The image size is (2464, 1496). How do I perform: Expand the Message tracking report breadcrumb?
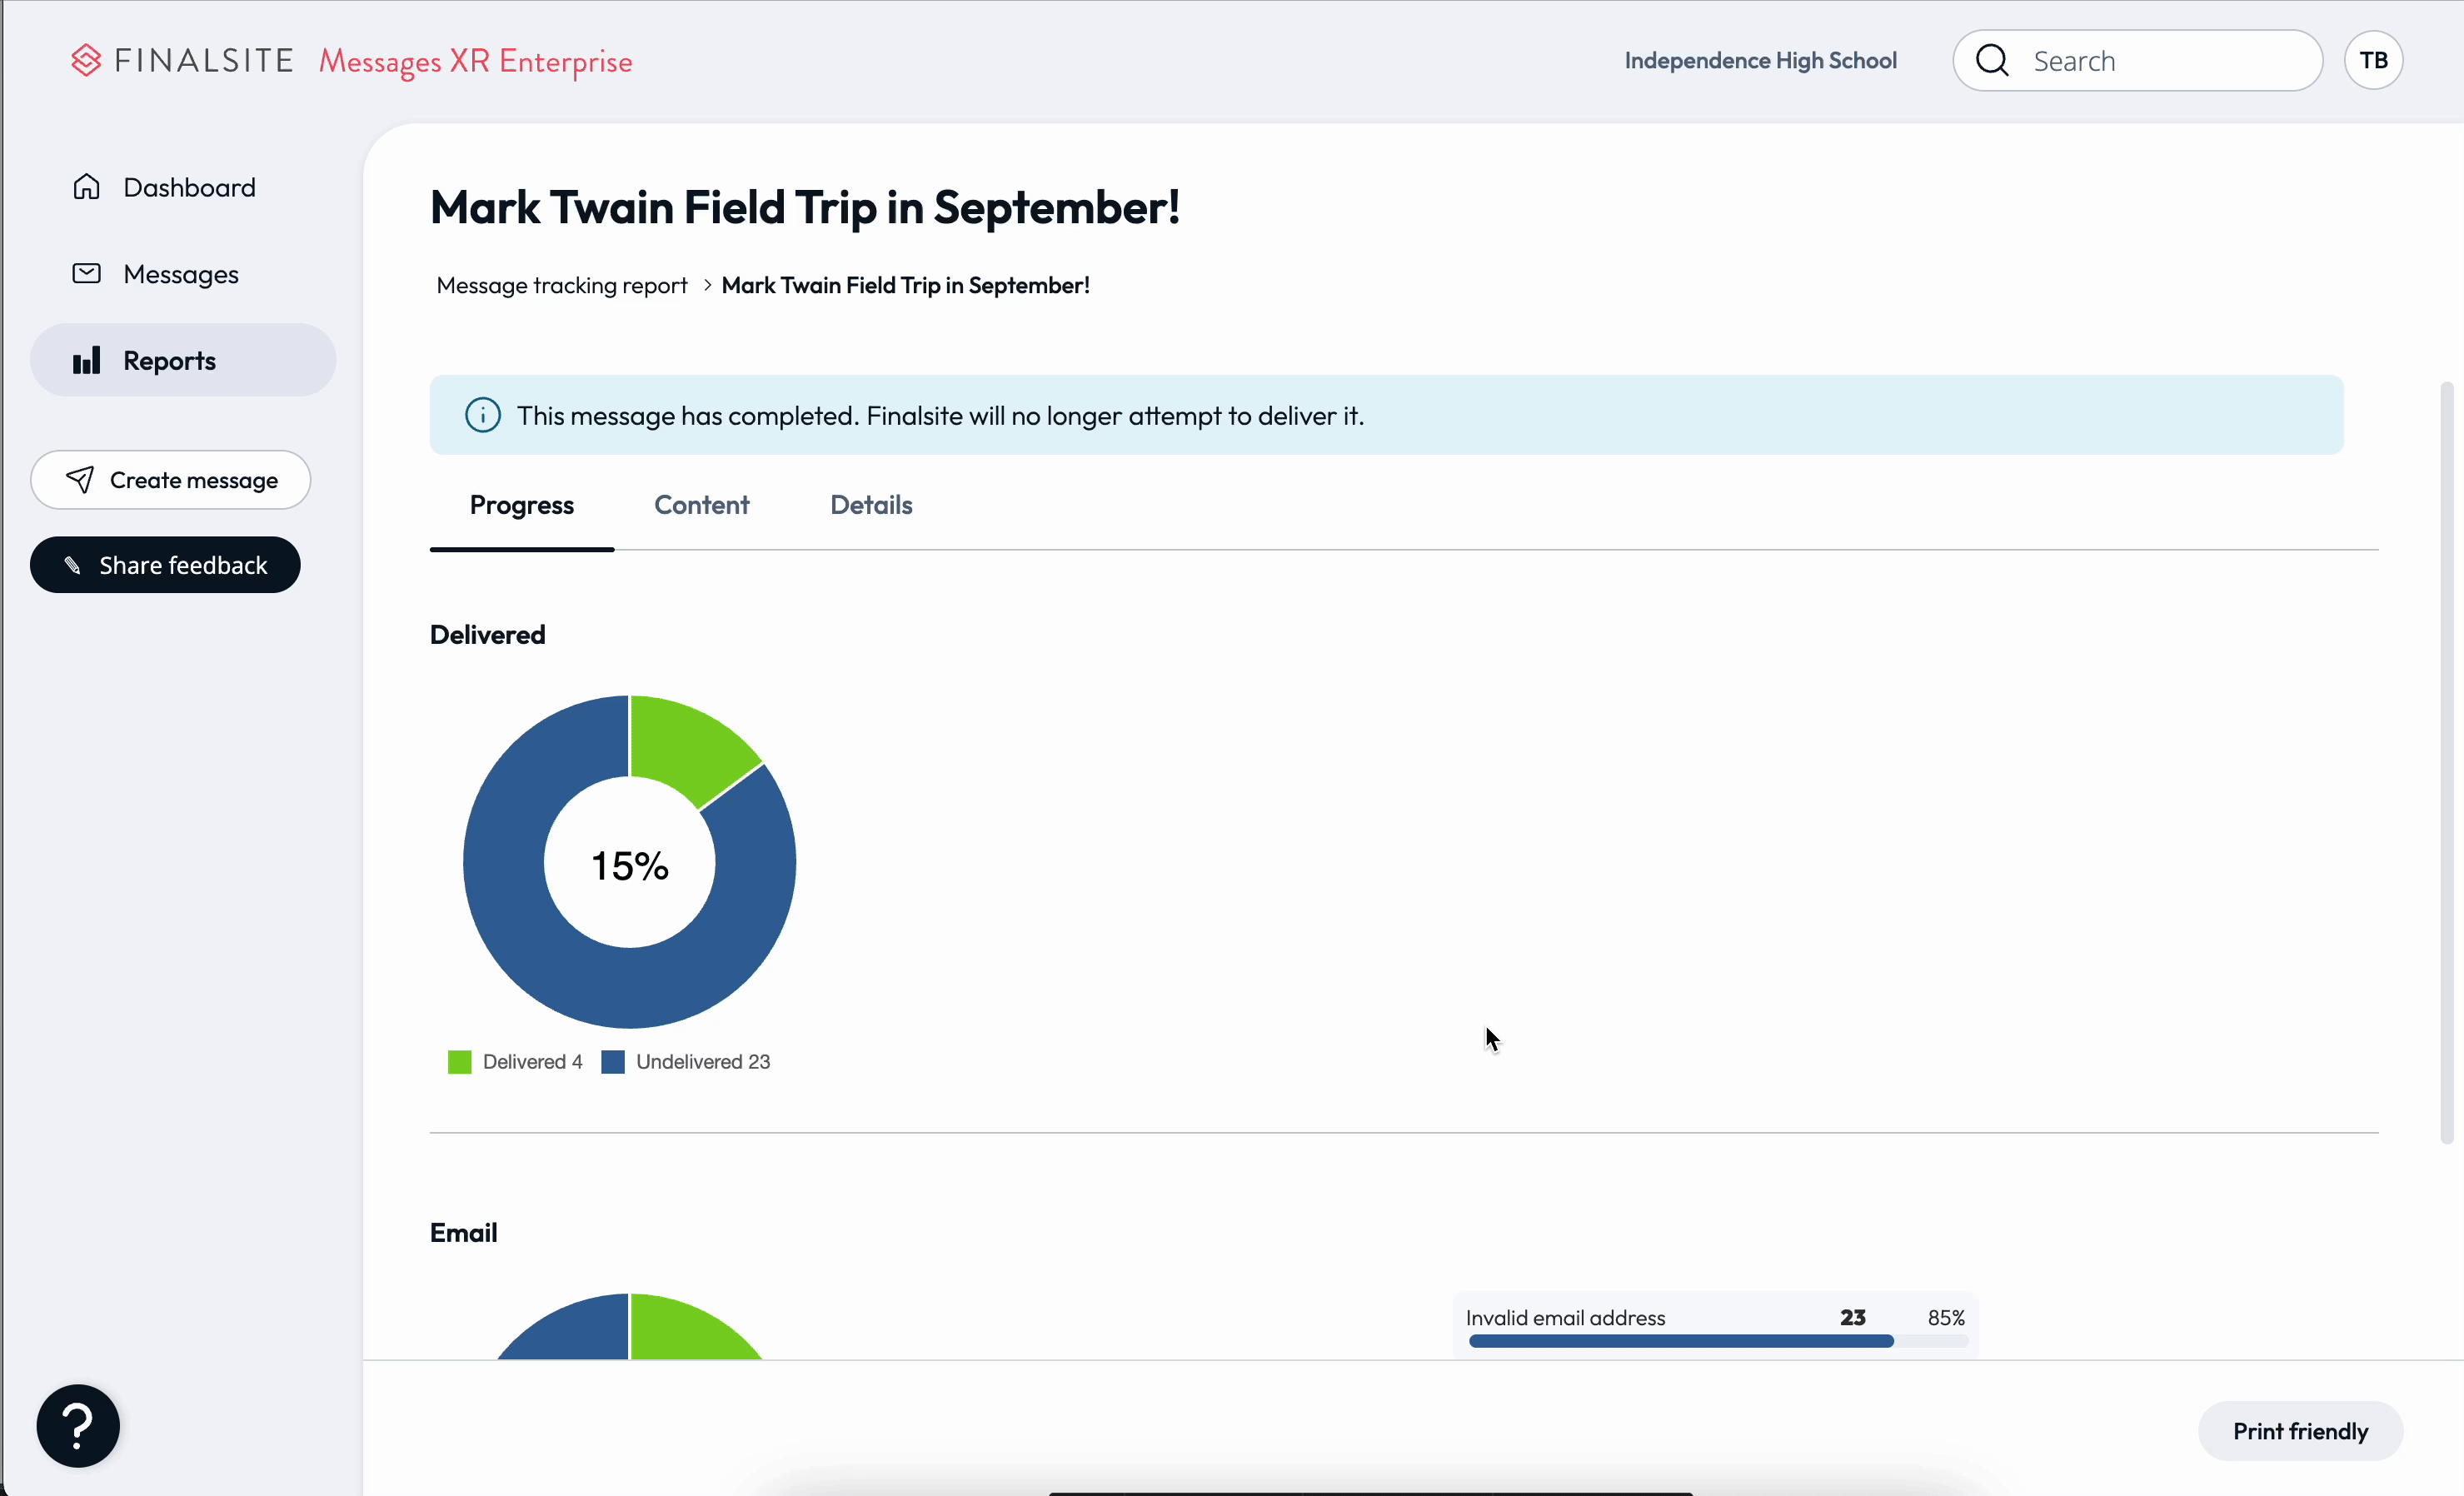(x=561, y=285)
